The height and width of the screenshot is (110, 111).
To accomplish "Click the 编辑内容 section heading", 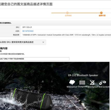I will click(x=4, y=48).
